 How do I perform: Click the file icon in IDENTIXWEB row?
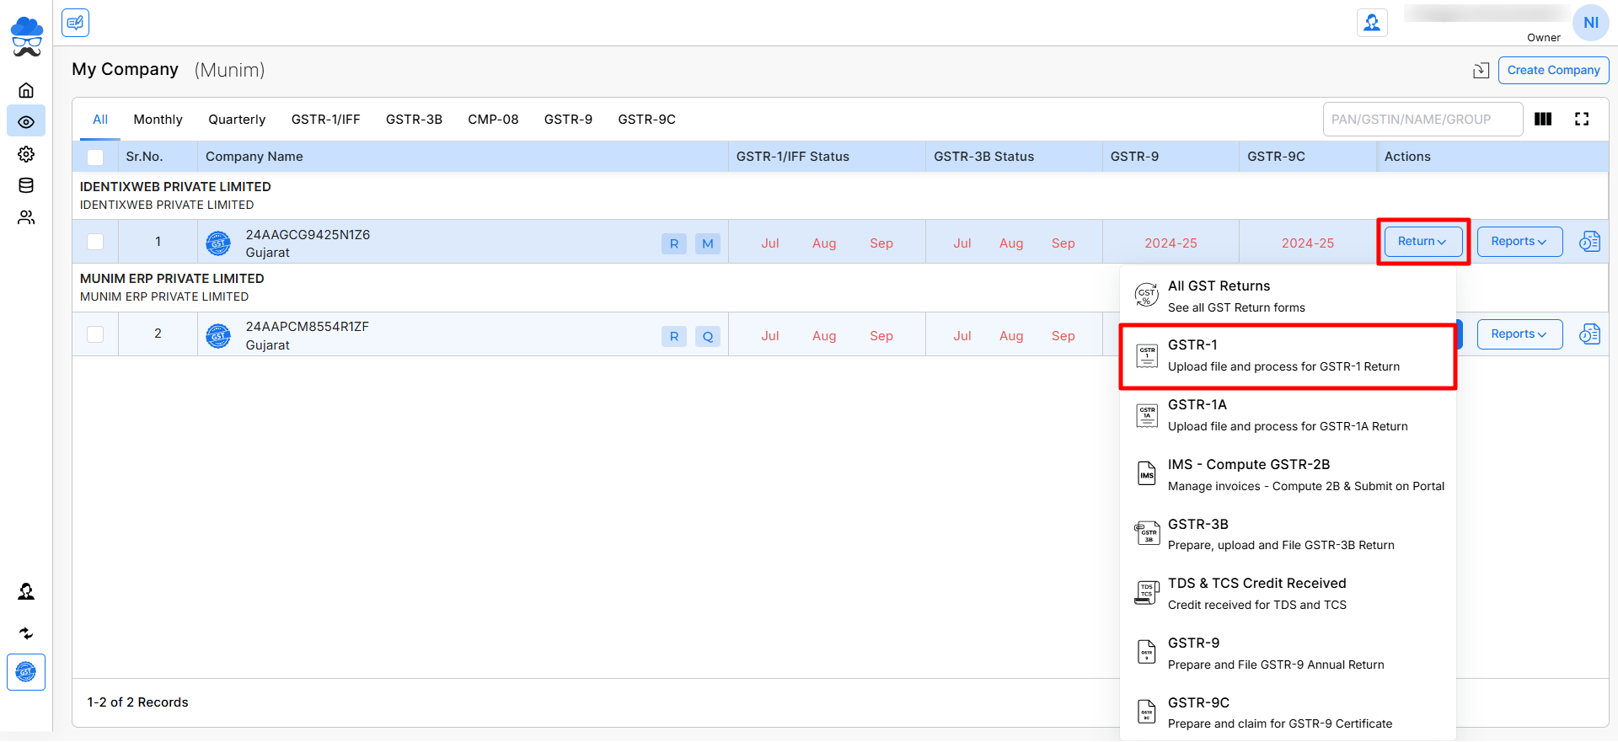click(x=1589, y=242)
